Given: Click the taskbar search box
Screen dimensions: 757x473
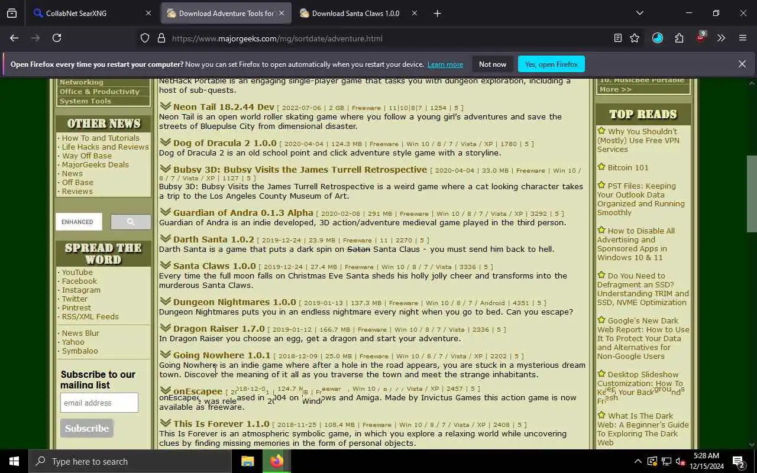Looking at the screenshot, I should [131, 461].
